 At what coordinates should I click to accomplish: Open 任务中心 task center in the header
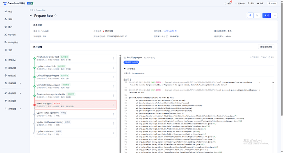(x=240, y=3)
